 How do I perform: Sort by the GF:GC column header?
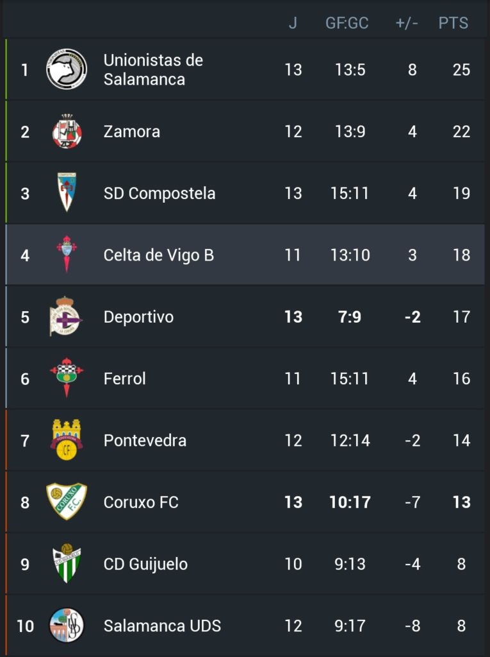[x=347, y=23]
